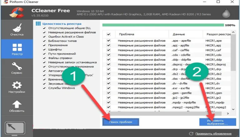The height and width of the screenshot is (137, 240).
Task: Select the .gsm - gsmfile cell
Action: click(182, 93)
